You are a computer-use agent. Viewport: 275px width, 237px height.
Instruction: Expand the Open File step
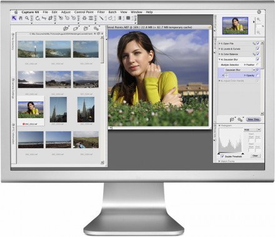pos(219,43)
